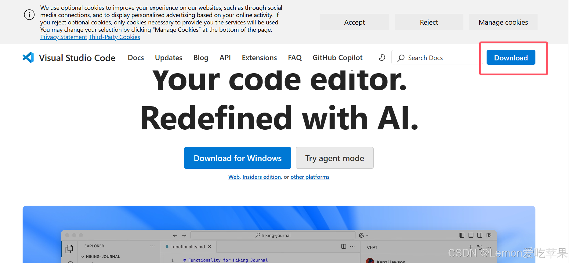Open Explorer panel more actions ellipsis
The height and width of the screenshot is (263, 569).
(x=152, y=246)
